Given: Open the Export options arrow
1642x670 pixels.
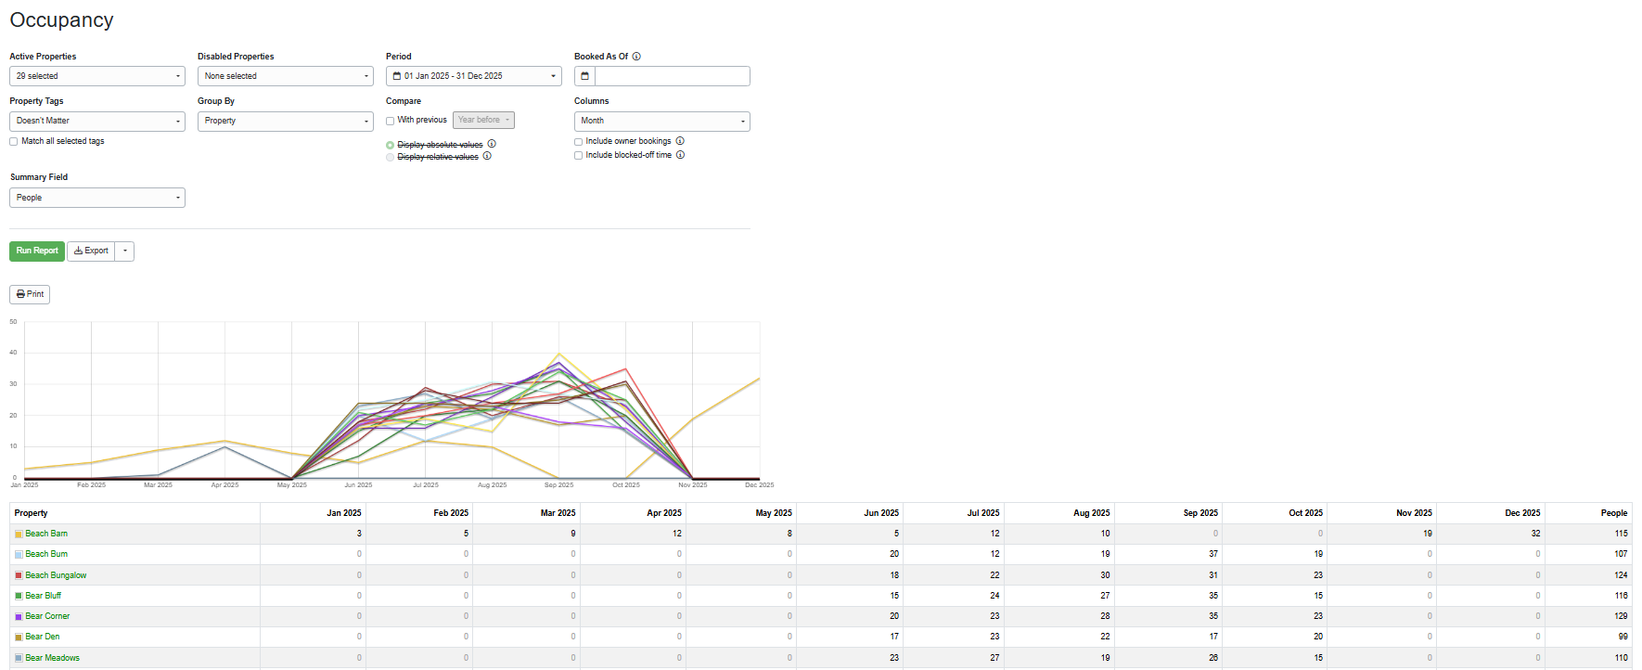Looking at the screenshot, I should point(125,251).
